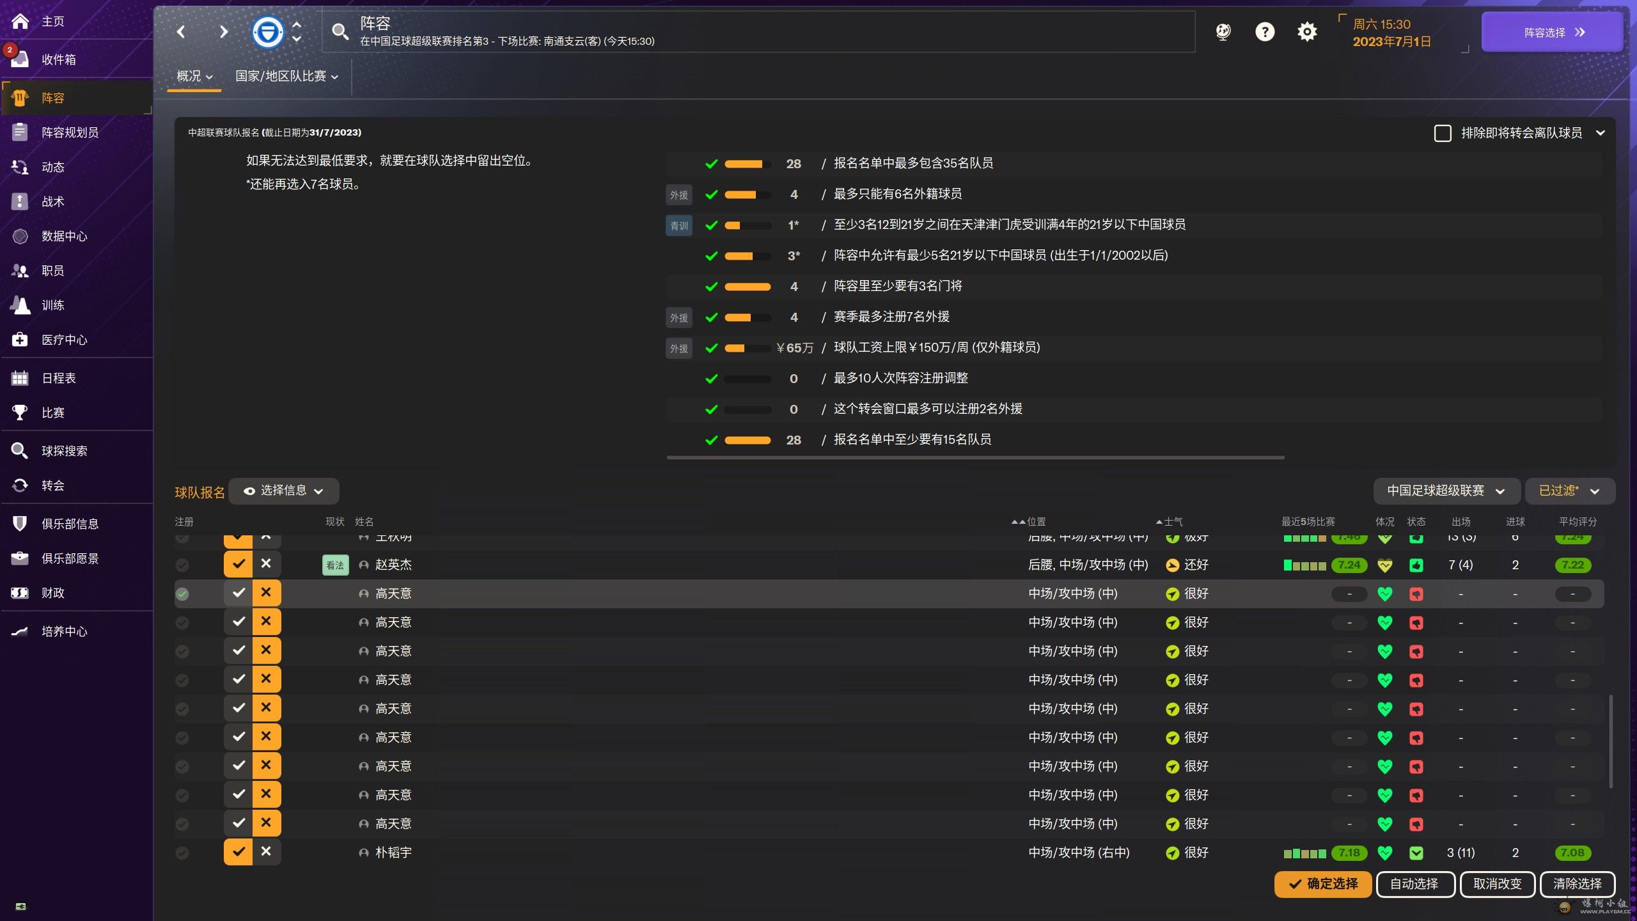1637x921 pixels.
Task: Open player 赵英杰 name link
Action: pyautogui.click(x=393, y=565)
